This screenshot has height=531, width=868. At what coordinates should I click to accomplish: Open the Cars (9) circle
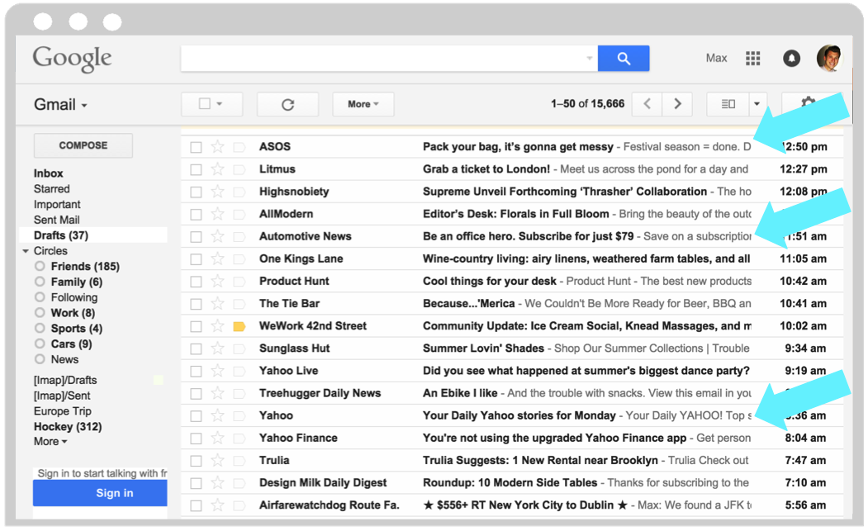coord(71,344)
